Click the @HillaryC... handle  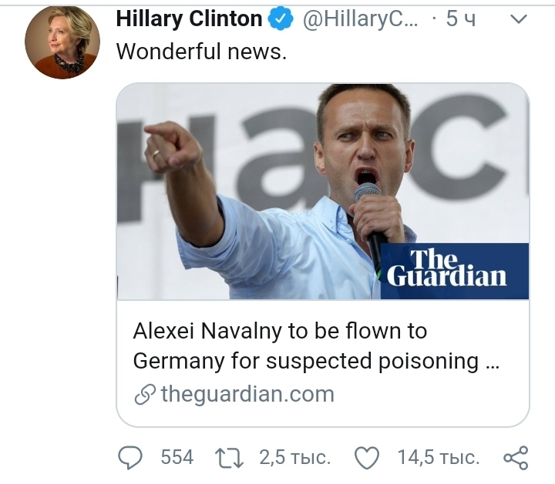[357, 20]
